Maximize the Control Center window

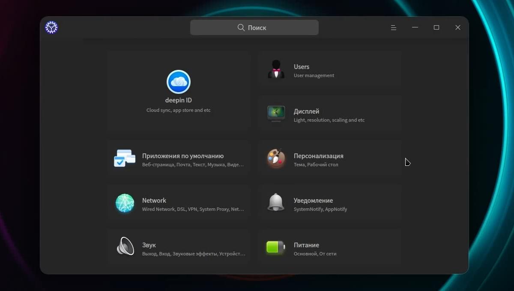click(436, 27)
